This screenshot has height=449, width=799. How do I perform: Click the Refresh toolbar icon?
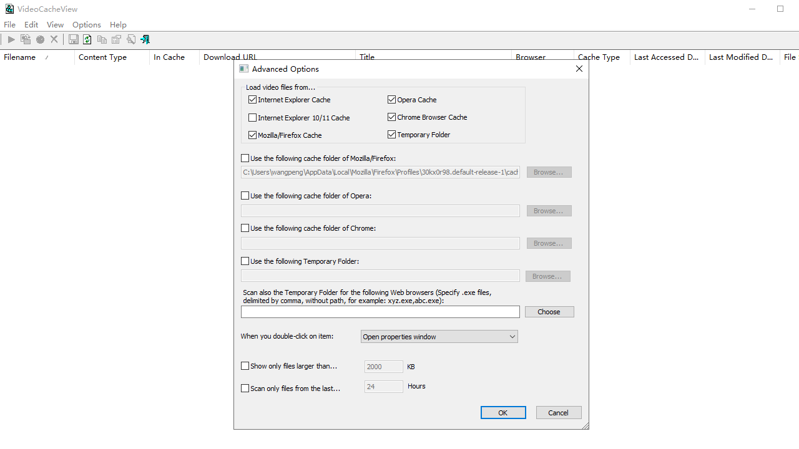(87, 40)
